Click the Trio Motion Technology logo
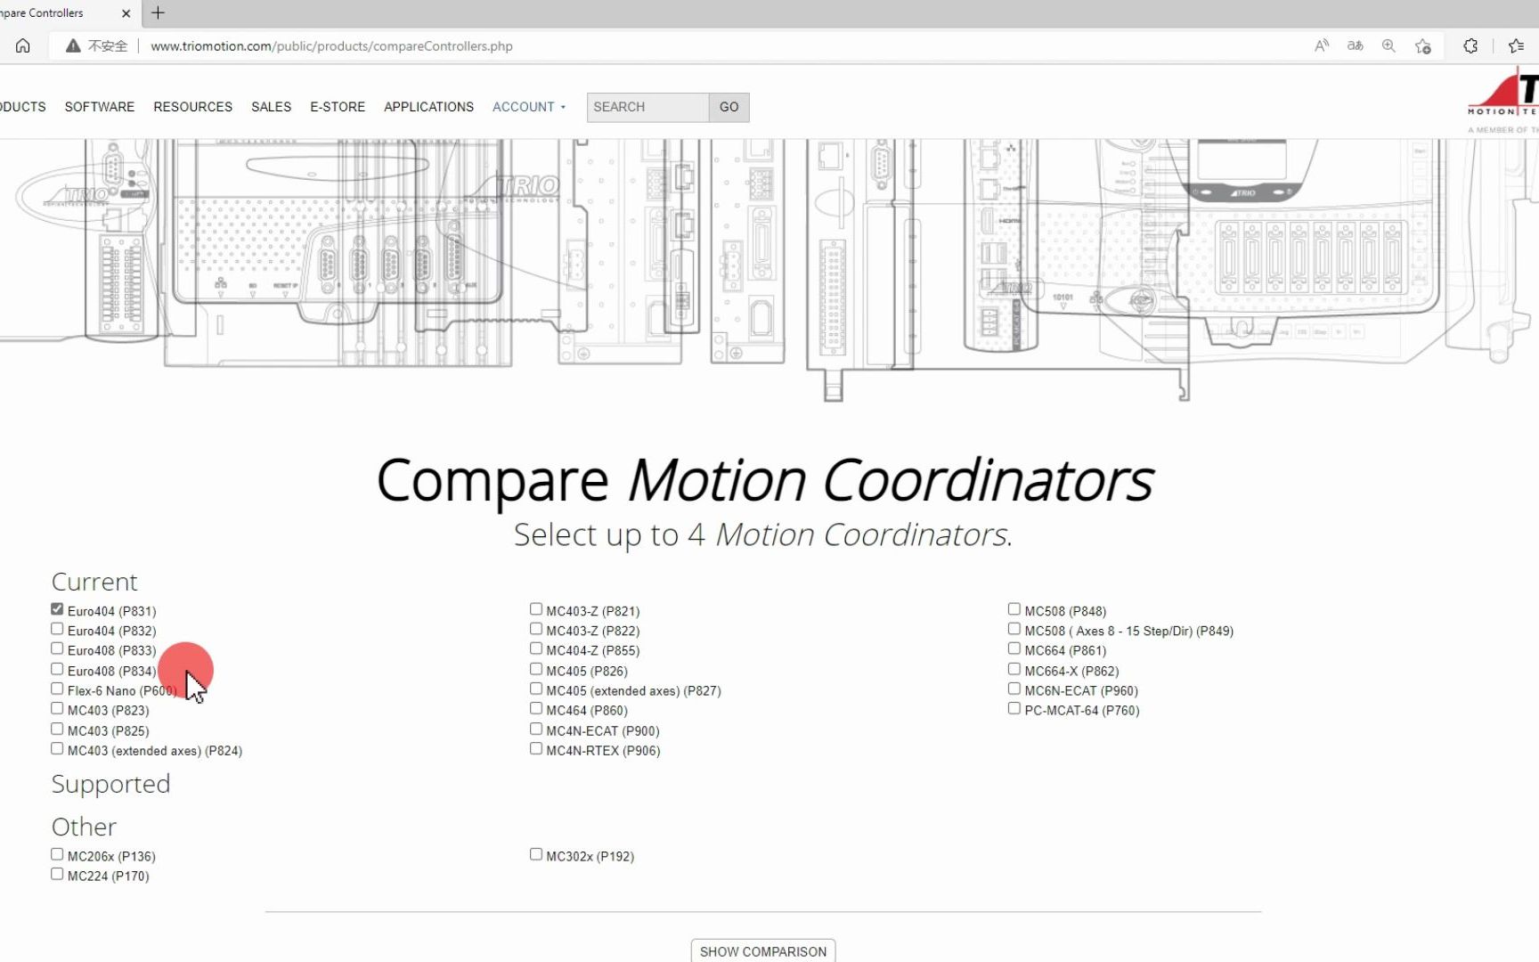The width and height of the screenshot is (1539, 962). click(1503, 102)
